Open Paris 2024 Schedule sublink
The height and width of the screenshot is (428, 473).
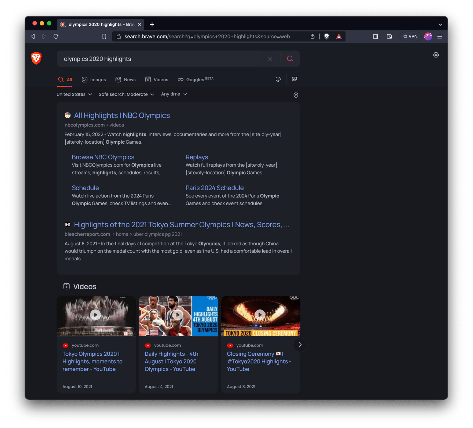point(215,188)
